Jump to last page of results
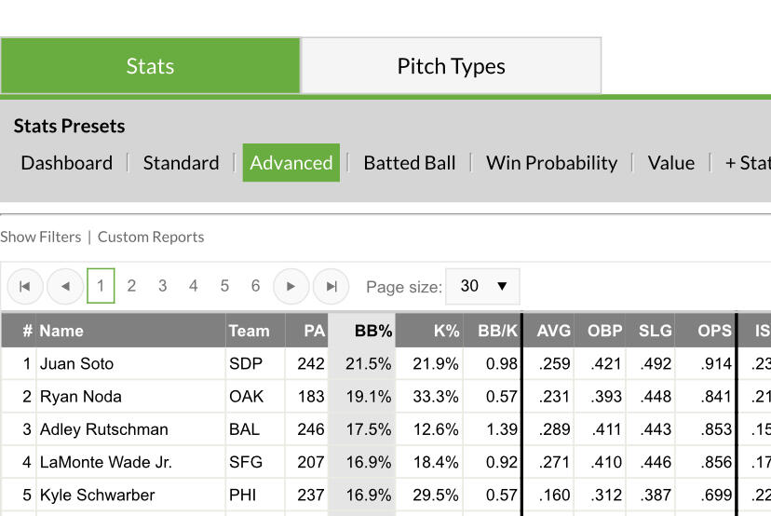 coord(331,287)
